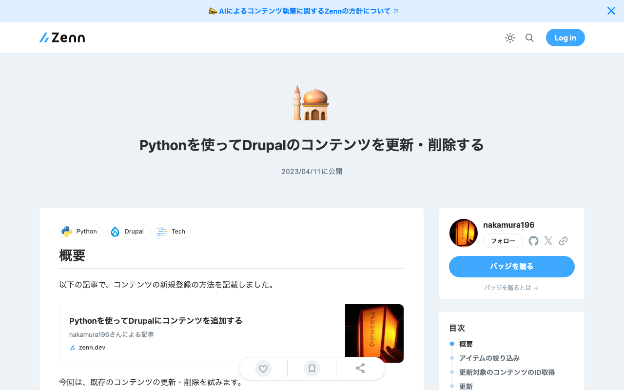This screenshot has width=624, height=390.
Task: Select the Drupal topic tag
Action: click(x=128, y=231)
